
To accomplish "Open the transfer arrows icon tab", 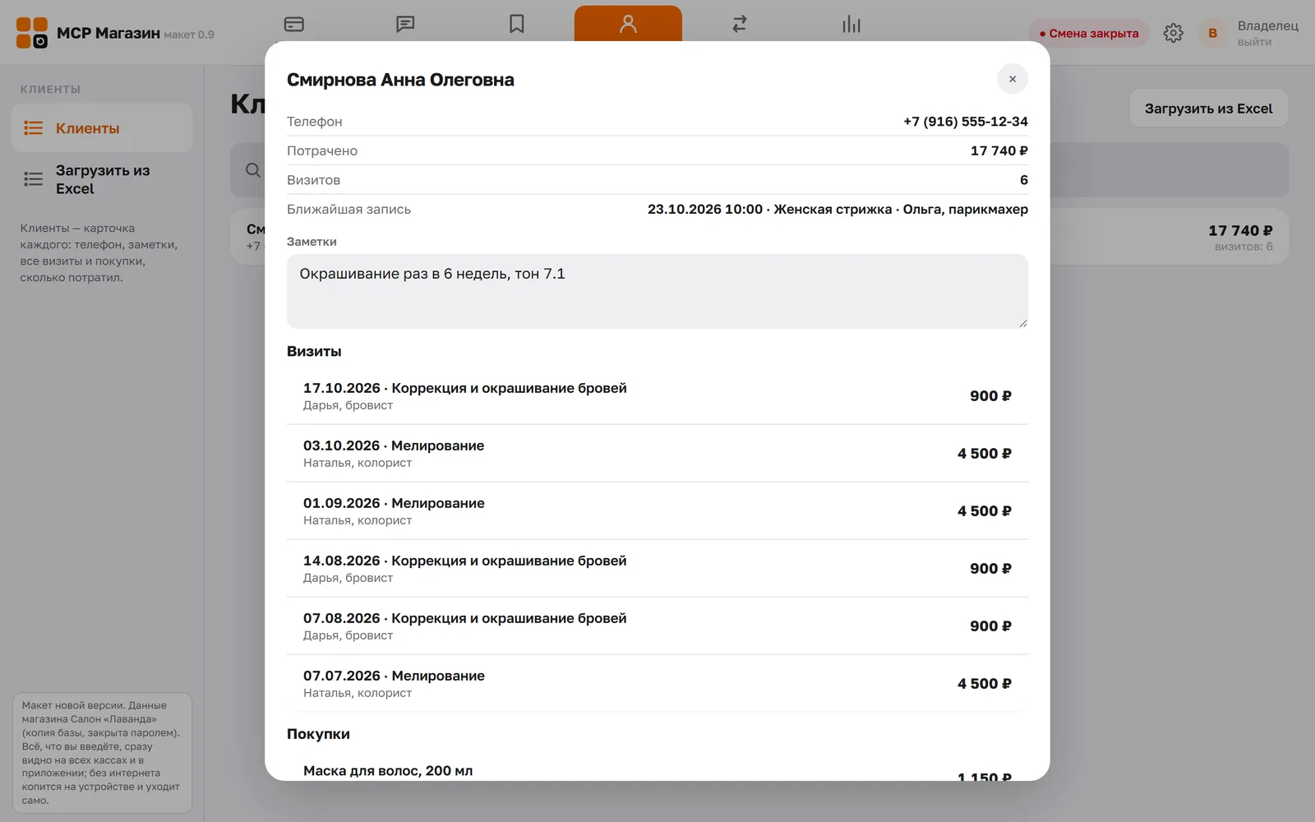I will tap(740, 24).
